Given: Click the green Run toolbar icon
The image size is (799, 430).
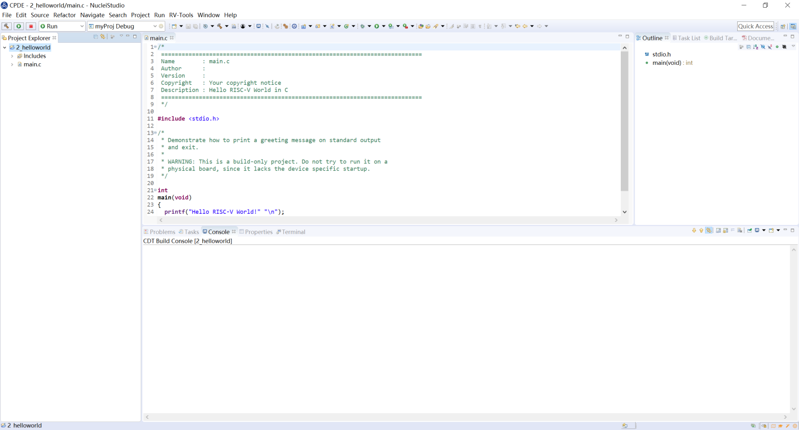Looking at the screenshot, I should [377, 26].
